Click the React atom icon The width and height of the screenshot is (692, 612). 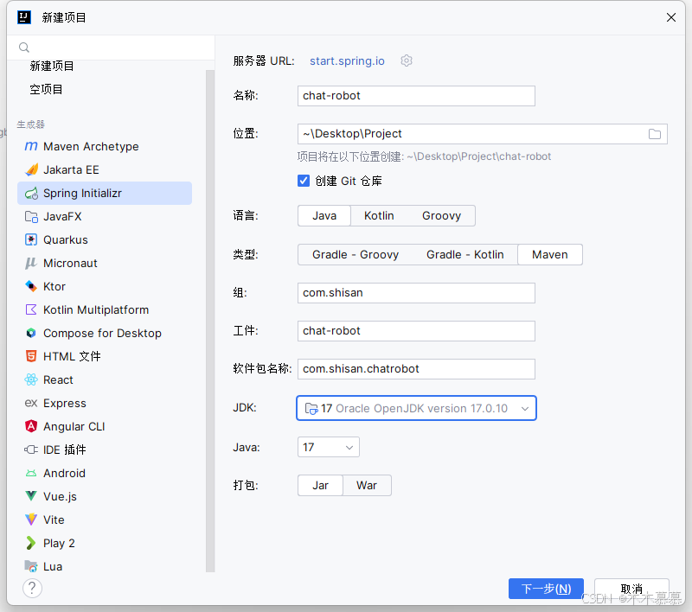pyautogui.click(x=31, y=379)
